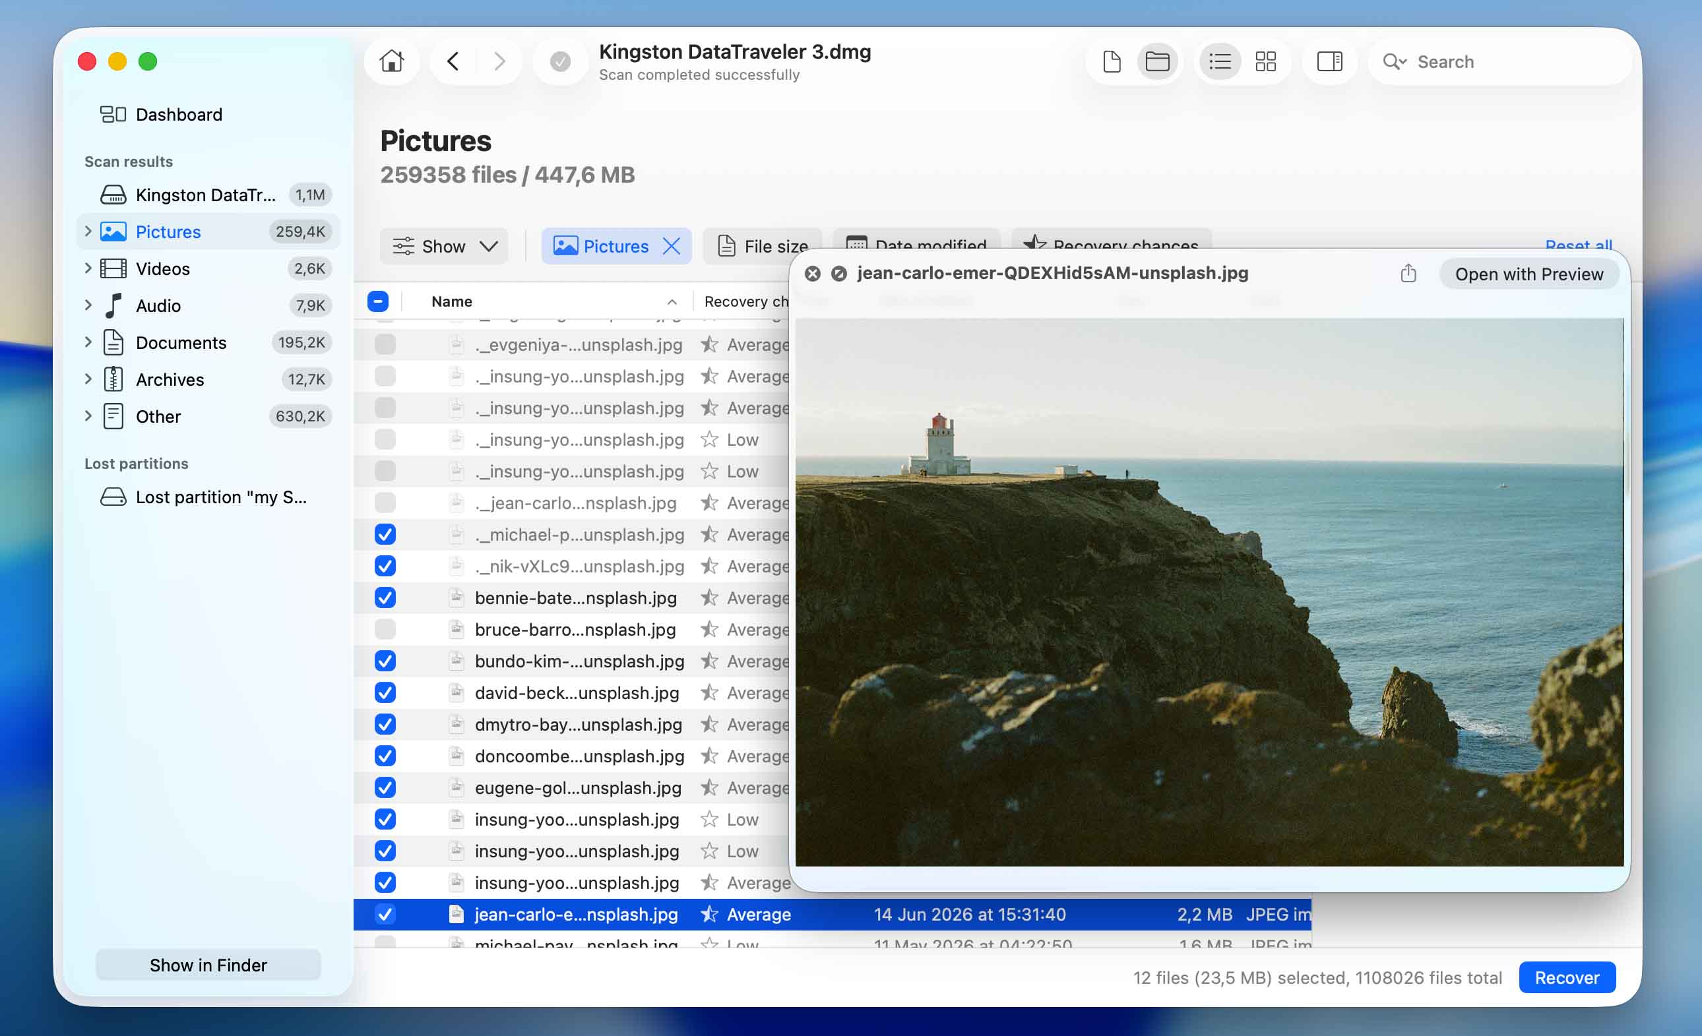This screenshot has height=1036, width=1702.
Task: Select list view layout icon
Action: (x=1220, y=61)
